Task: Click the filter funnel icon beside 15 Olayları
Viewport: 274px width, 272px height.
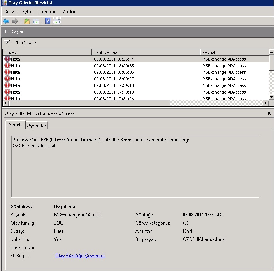Action: [7, 42]
